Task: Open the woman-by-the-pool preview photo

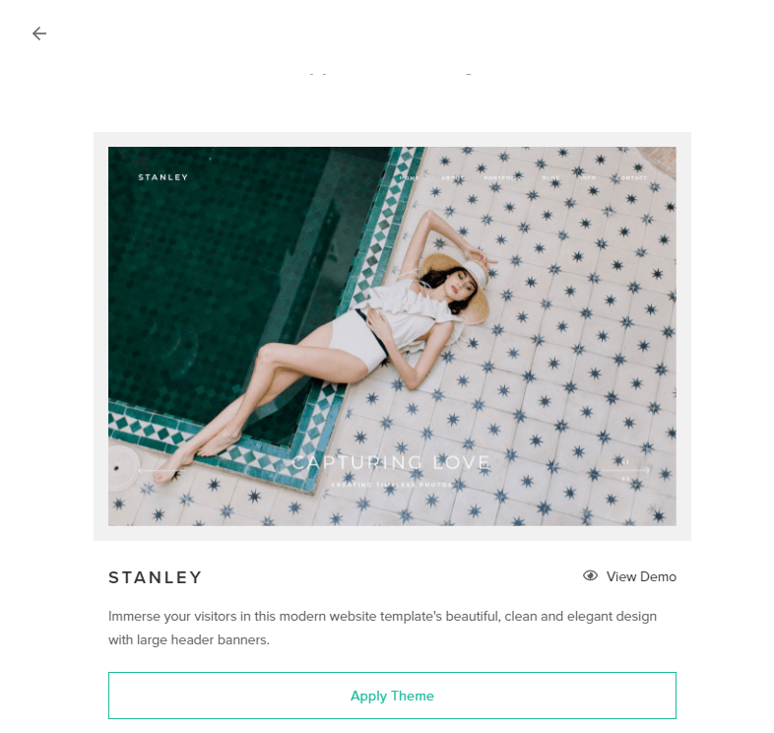Action: (x=393, y=336)
